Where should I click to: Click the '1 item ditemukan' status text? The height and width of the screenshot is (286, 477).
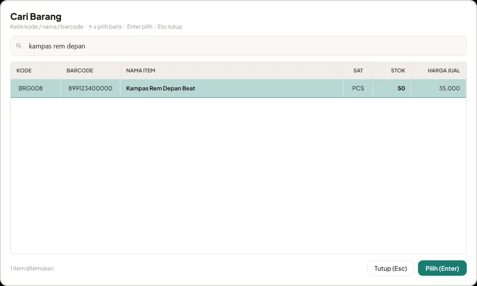click(32, 268)
